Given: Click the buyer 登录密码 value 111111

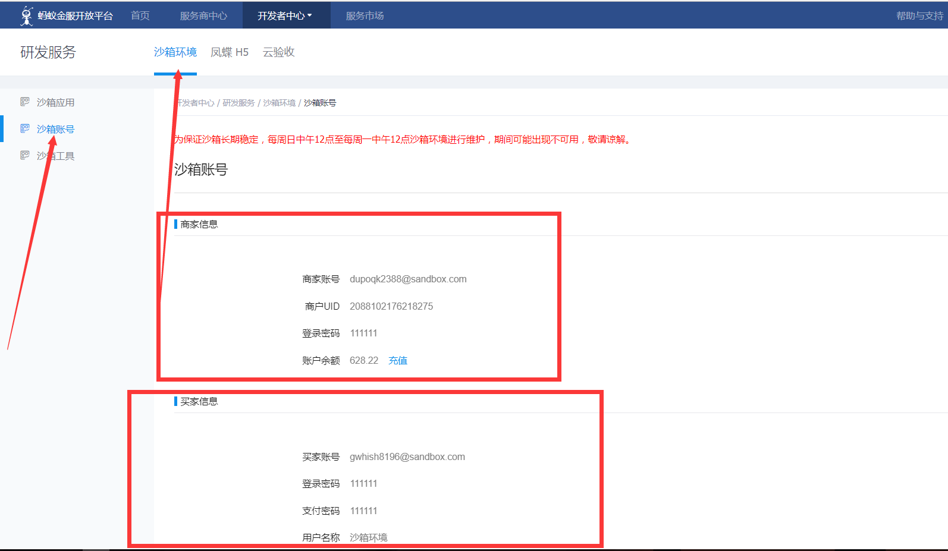Looking at the screenshot, I should pyautogui.click(x=363, y=483).
